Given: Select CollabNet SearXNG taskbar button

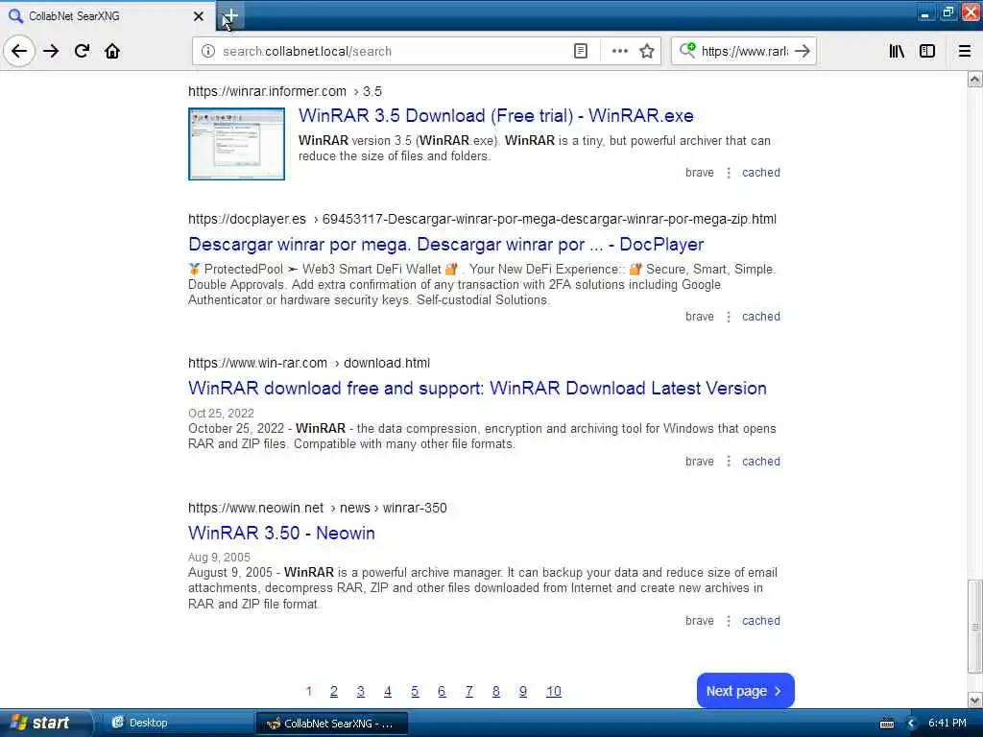Looking at the screenshot, I should (331, 724).
